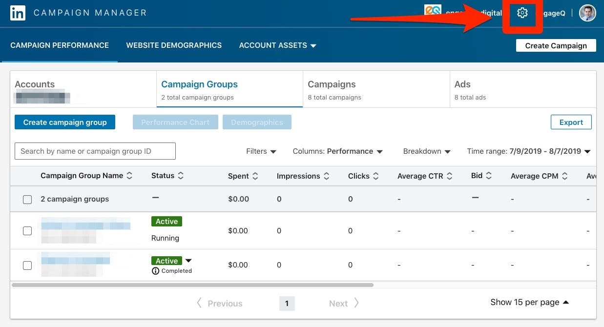This screenshot has height=327, width=604.
Task: Open the Time range dropdown
Action: [529, 151]
